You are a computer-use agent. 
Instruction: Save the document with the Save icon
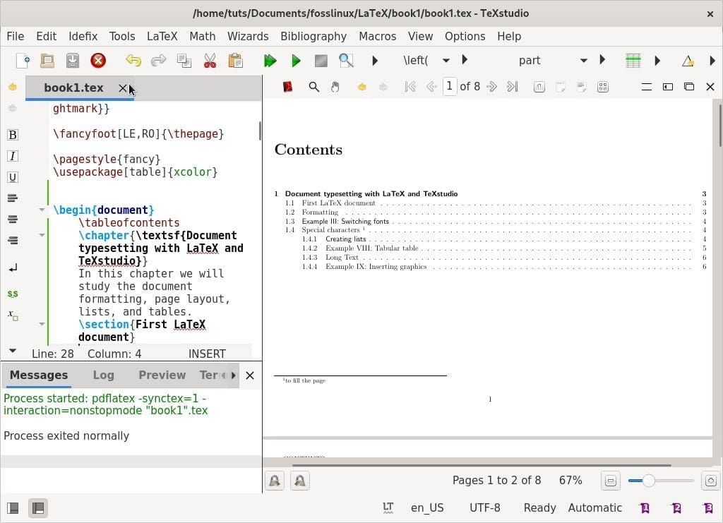73,61
